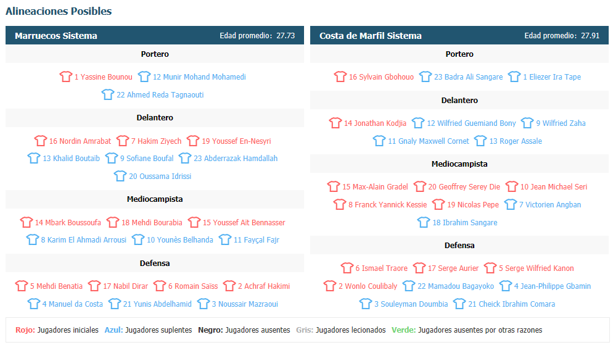
Task: Select player 12 Wilfried Guemiand Bony
Action: (472, 123)
